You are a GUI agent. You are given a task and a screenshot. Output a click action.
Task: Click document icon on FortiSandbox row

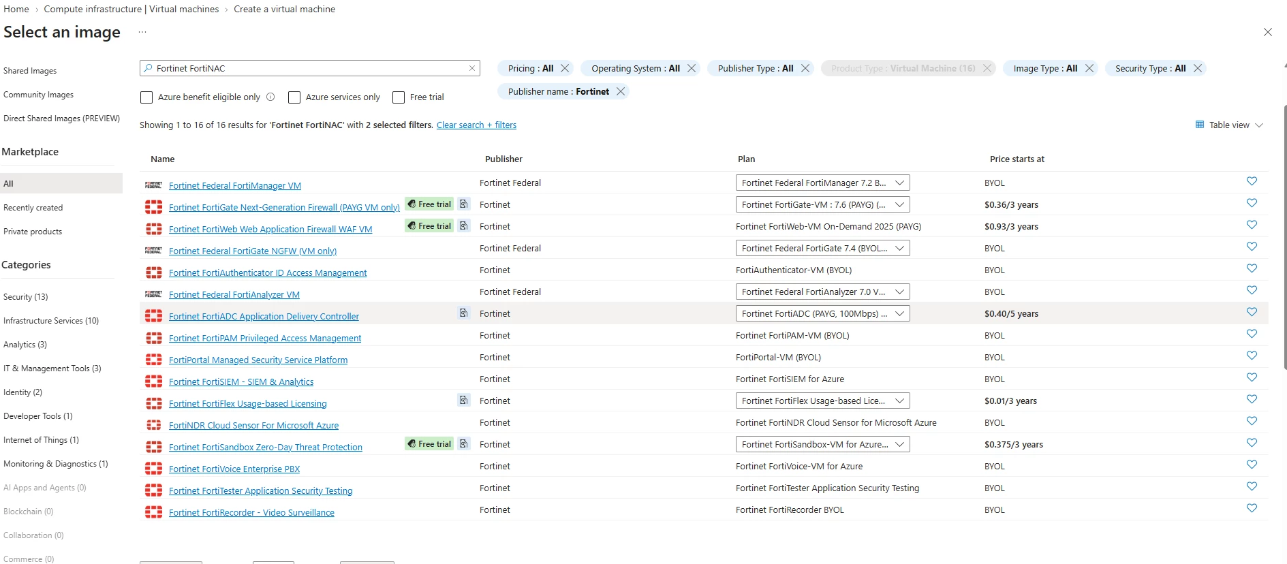(464, 443)
